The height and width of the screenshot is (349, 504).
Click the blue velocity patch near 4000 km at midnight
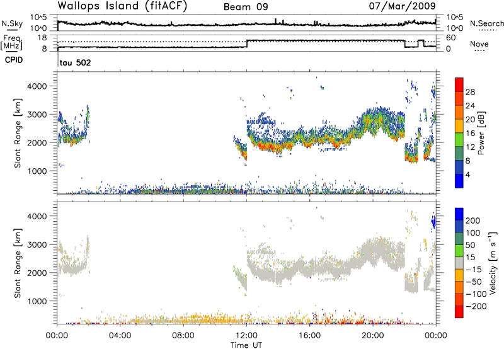coord(433,221)
